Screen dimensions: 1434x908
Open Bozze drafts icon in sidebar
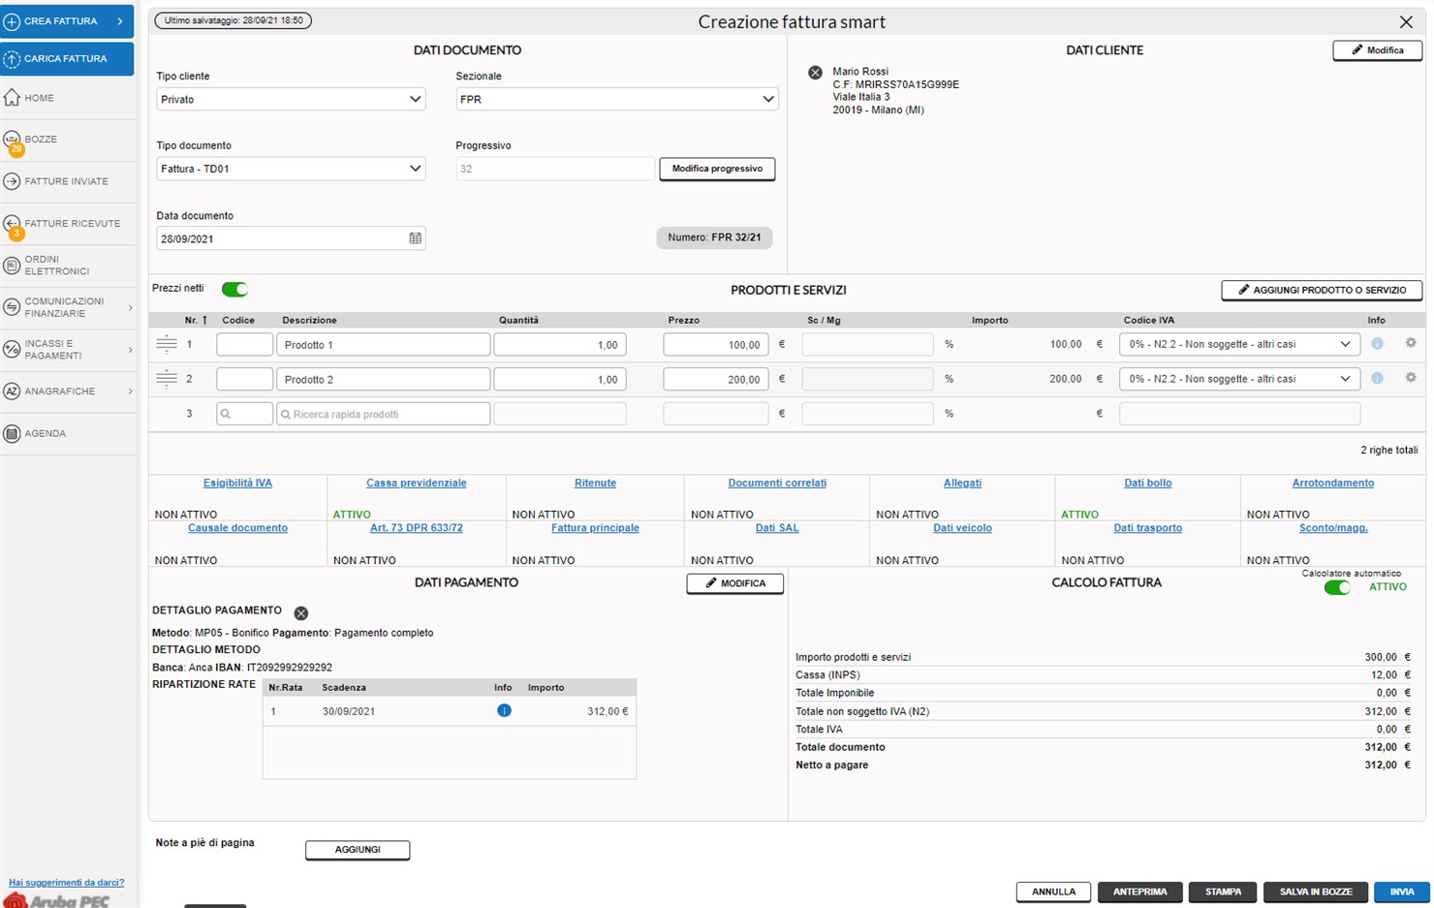tap(12, 140)
